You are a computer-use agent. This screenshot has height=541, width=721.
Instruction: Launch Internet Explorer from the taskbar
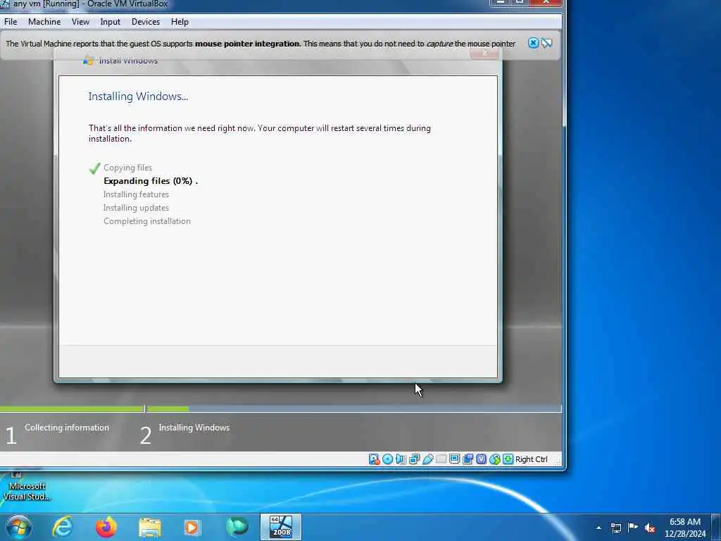click(63, 527)
